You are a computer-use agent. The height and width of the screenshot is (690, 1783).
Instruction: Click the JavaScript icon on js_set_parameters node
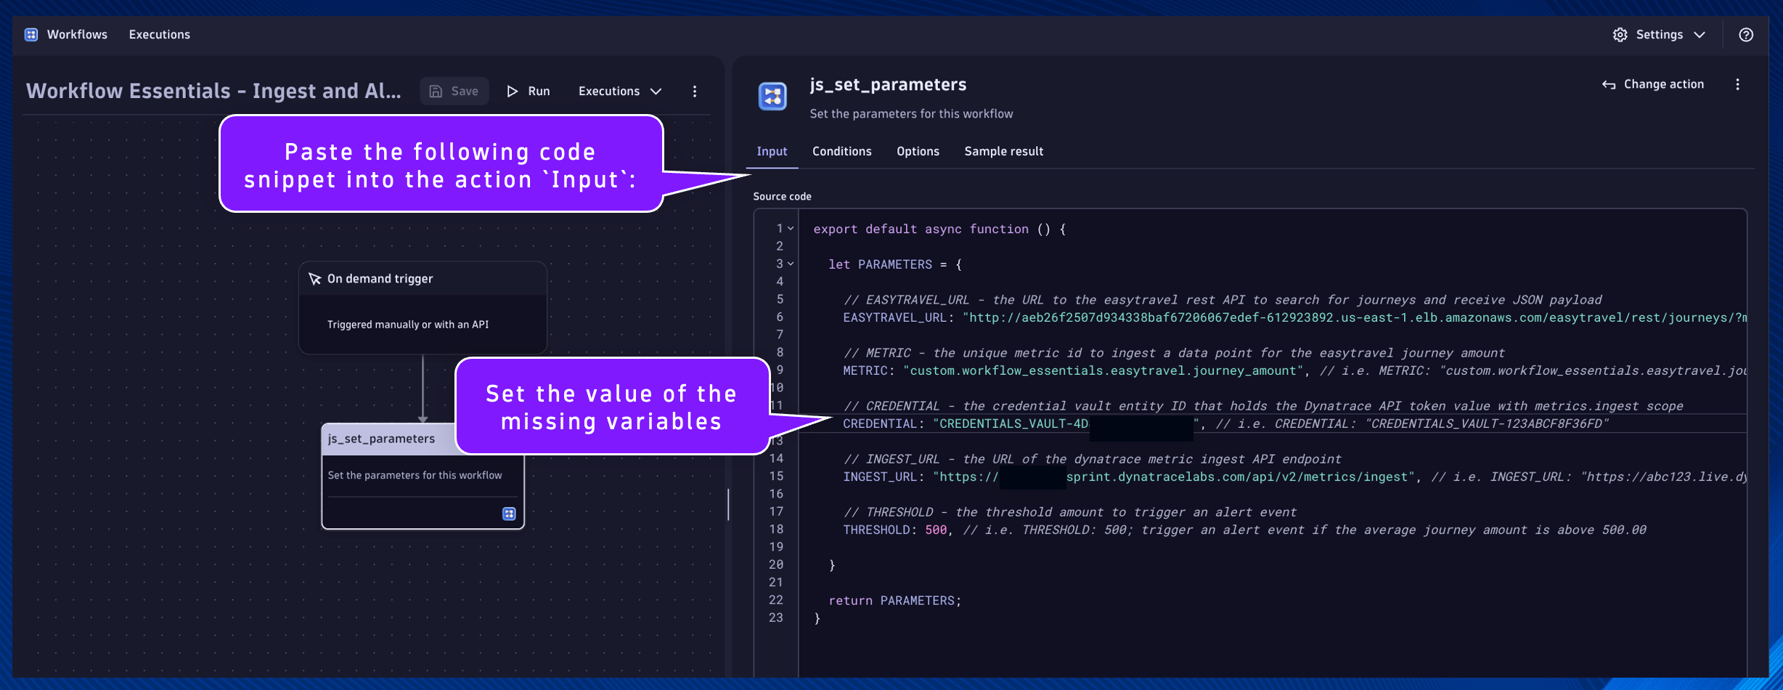point(509,514)
